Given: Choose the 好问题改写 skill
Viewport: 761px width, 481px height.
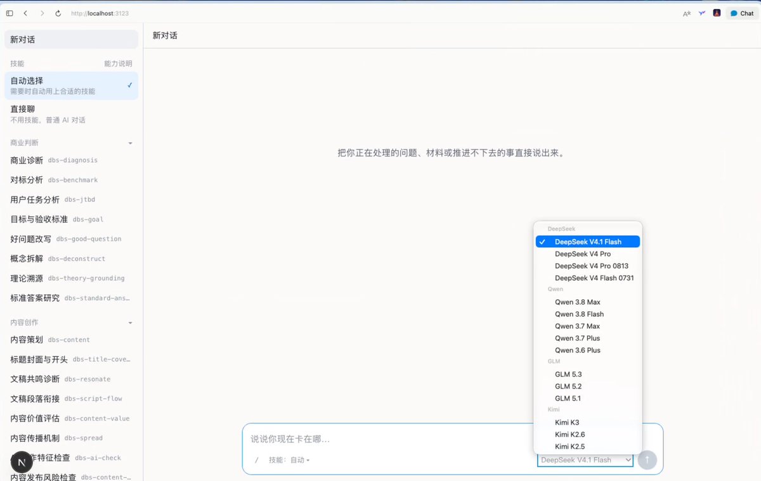Looking at the screenshot, I should (x=71, y=239).
